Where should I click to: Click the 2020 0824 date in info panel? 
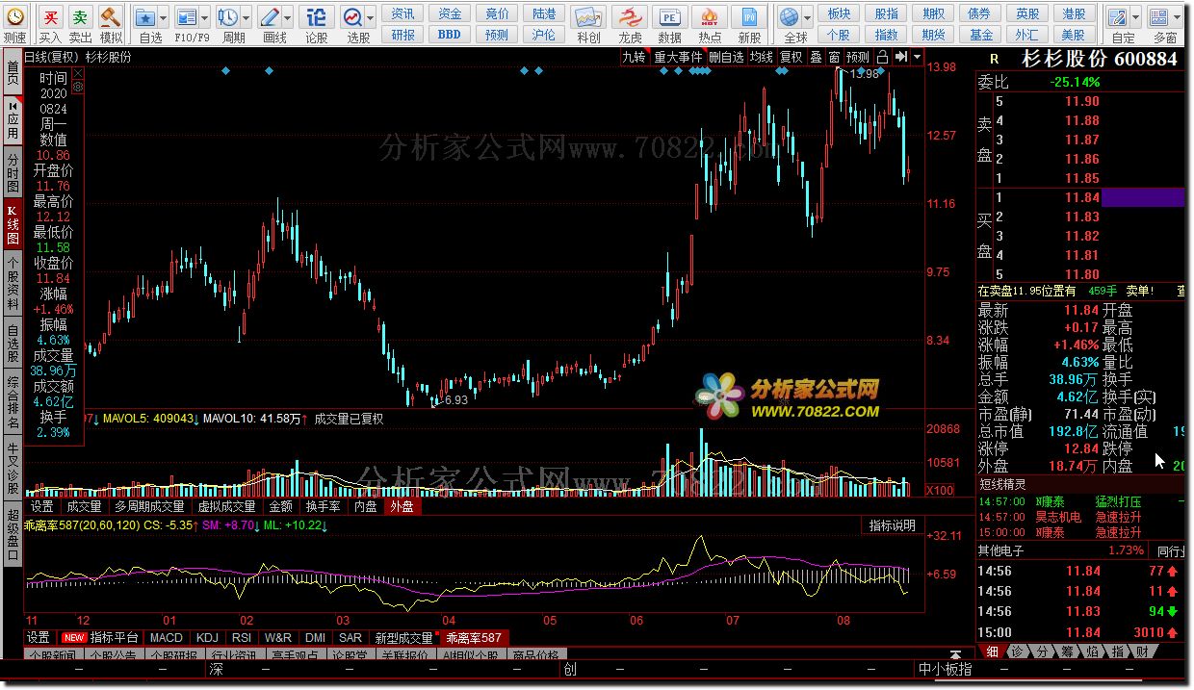pos(53,101)
